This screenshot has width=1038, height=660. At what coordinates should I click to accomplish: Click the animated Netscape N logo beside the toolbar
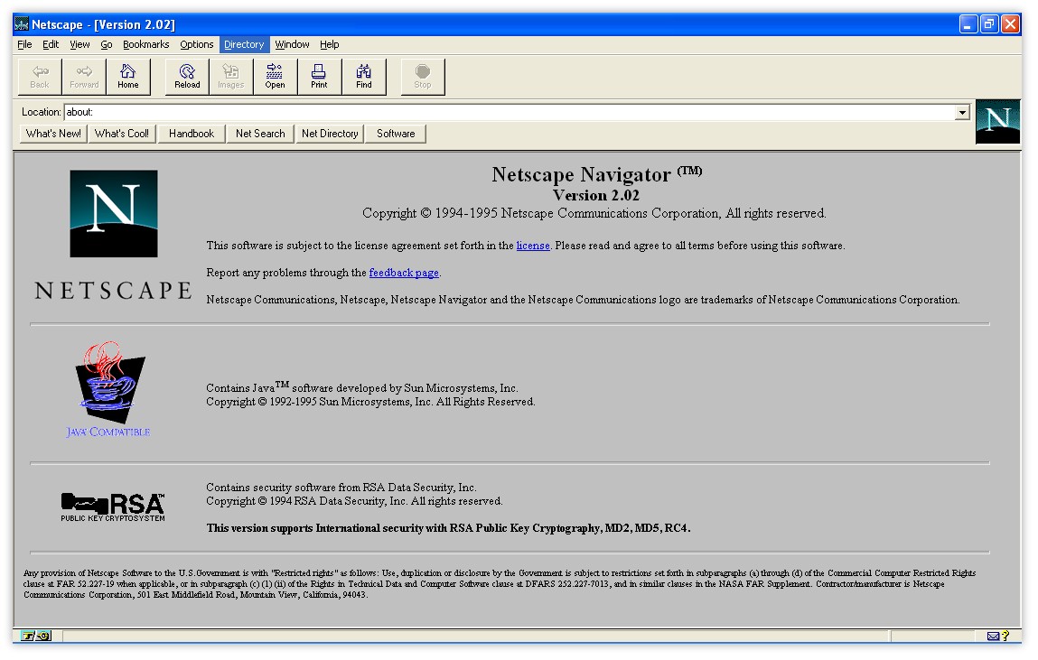point(997,122)
